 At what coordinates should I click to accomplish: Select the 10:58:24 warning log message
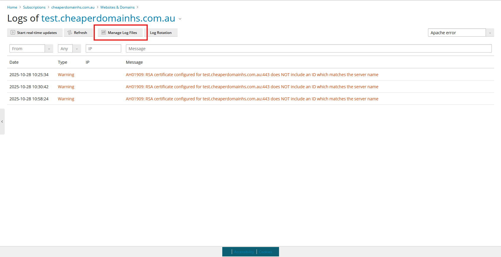[252, 99]
